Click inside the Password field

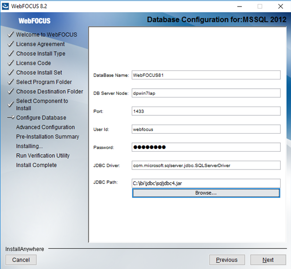pyautogui.click(x=206, y=147)
